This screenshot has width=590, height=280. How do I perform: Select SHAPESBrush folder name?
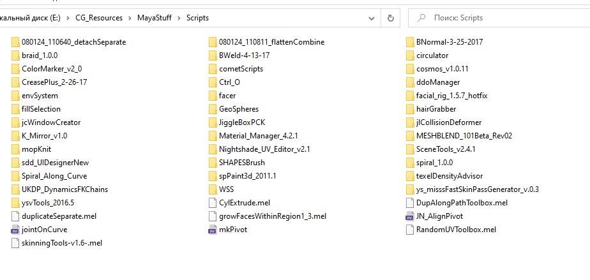click(x=242, y=163)
